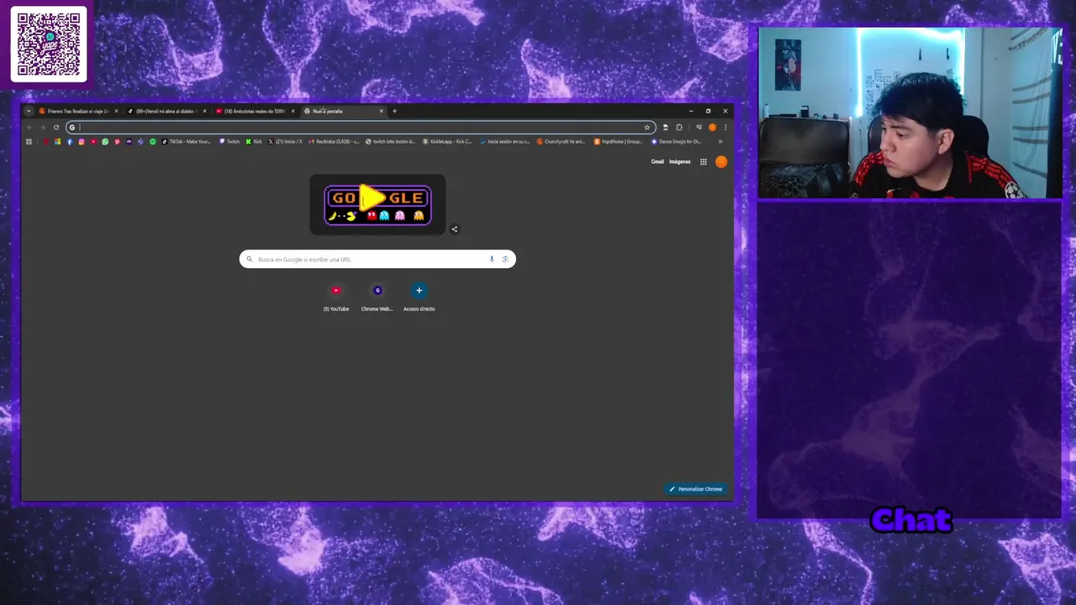The width and height of the screenshot is (1076, 605).
Task: Open the (21) Inicio / X bookmark
Action: click(x=285, y=141)
